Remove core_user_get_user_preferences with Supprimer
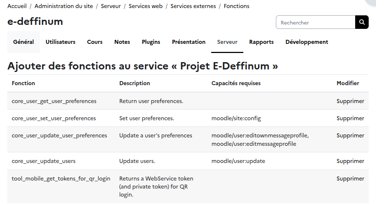Image resolution: width=376 pixels, height=205 pixels. (350, 101)
